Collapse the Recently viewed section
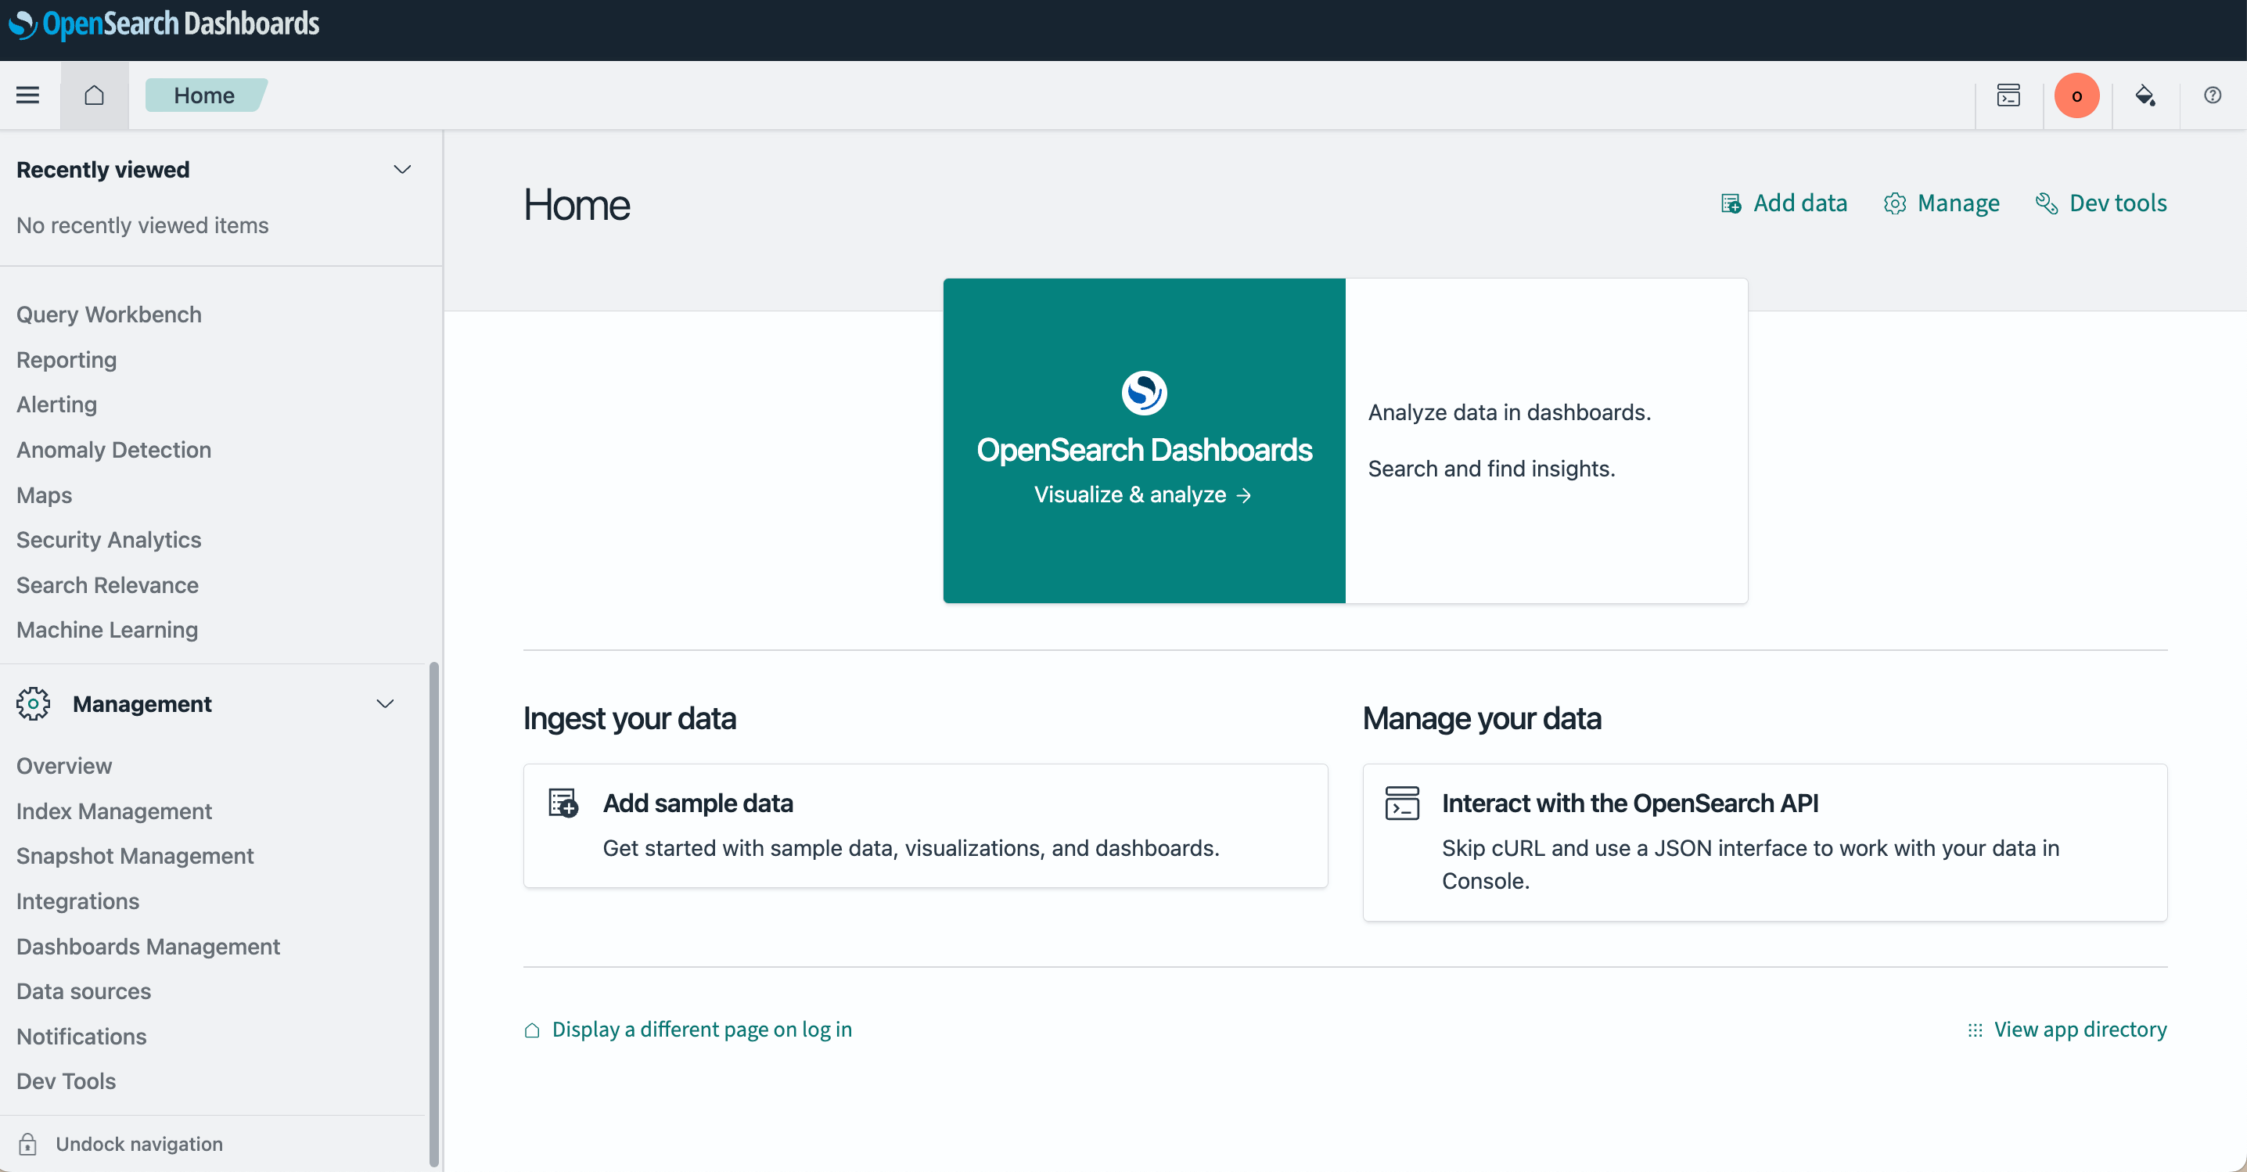2247x1172 pixels. point(402,169)
